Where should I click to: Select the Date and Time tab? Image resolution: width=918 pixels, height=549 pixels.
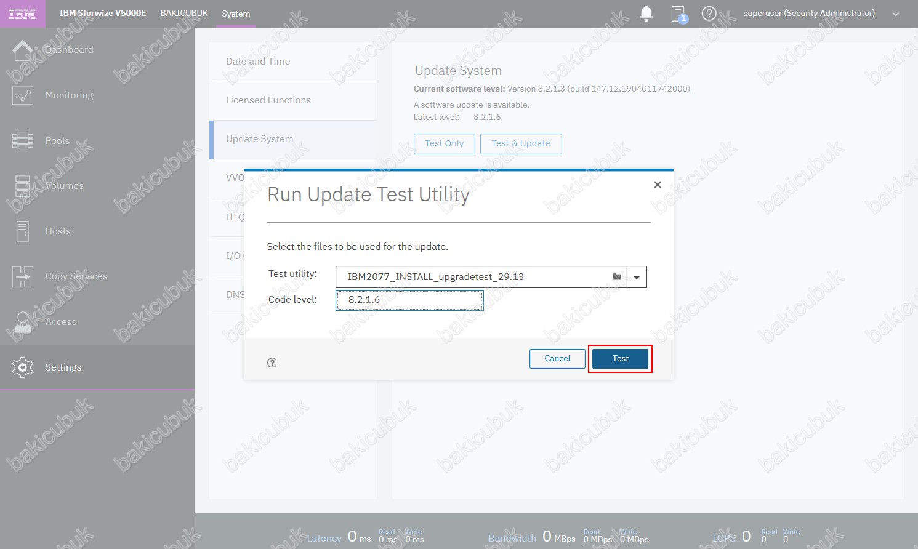pos(293,62)
